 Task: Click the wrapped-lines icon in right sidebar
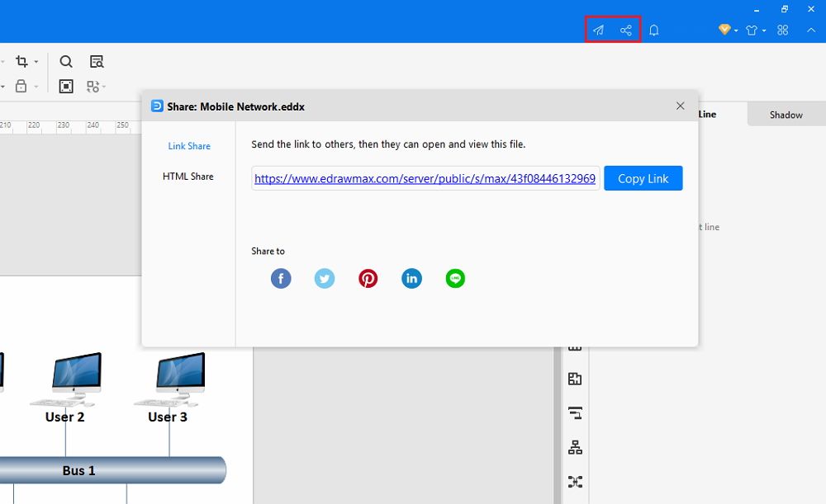tap(575, 413)
